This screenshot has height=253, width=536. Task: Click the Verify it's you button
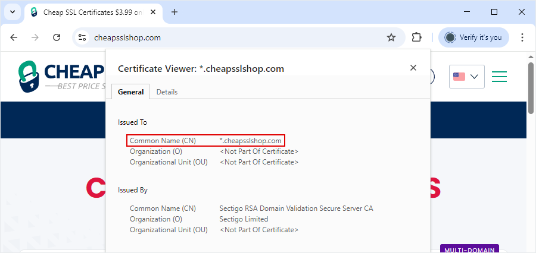tap(474, 37)
